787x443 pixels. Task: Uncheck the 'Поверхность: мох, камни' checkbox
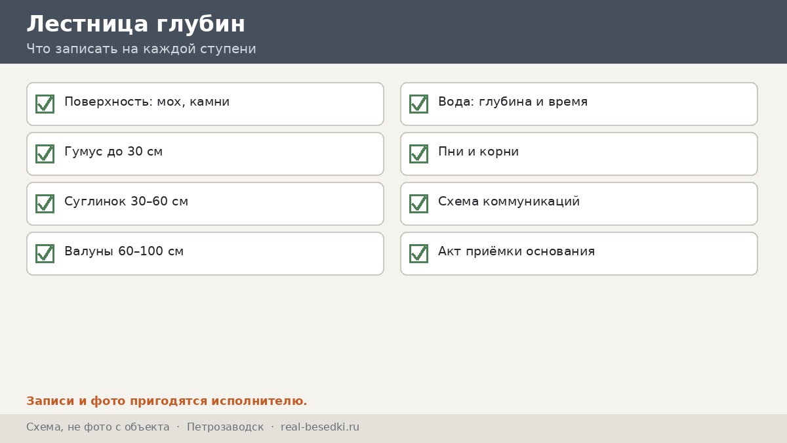(45, 104)
